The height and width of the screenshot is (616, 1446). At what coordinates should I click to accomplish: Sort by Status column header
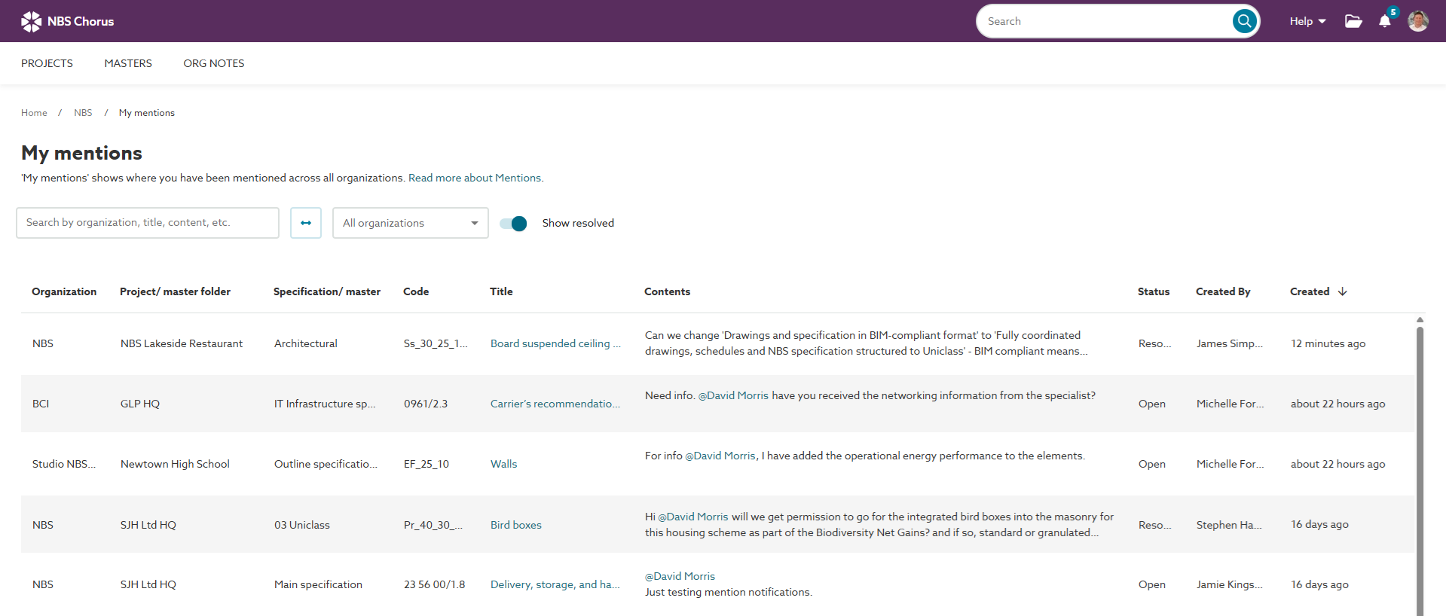pos(1154,291)
